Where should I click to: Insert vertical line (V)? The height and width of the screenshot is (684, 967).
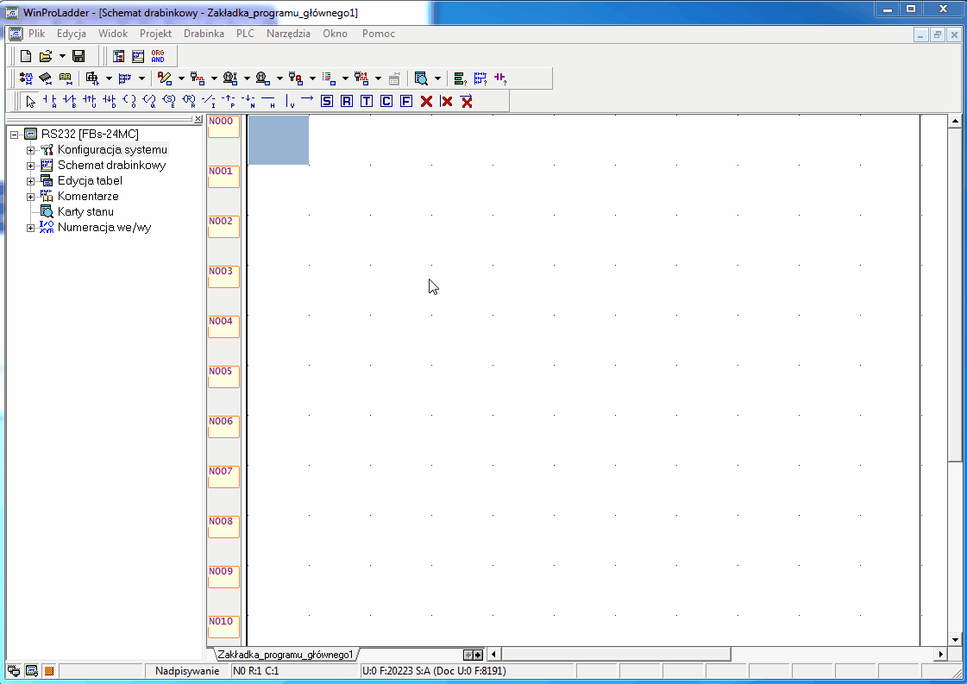coord(290,101)
